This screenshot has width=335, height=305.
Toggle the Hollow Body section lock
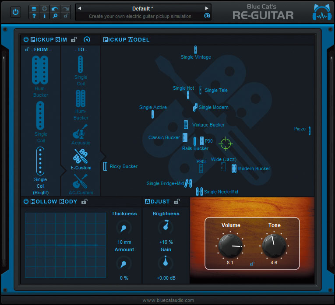(x=85, y=201)
